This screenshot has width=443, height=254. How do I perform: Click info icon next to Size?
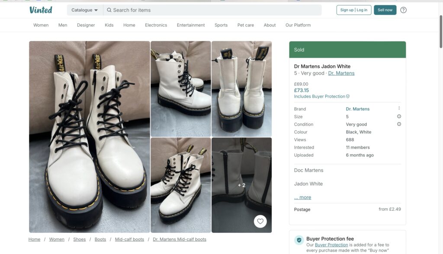click(399, 116)
